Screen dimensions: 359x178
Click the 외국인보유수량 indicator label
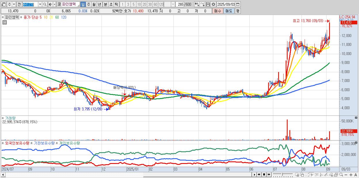click(17, 143)
